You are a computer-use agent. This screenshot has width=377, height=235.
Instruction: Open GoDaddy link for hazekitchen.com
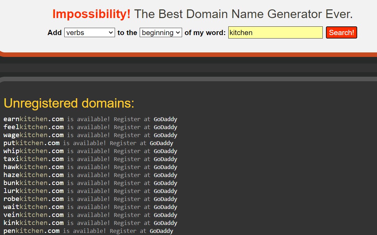click(165, 175)
